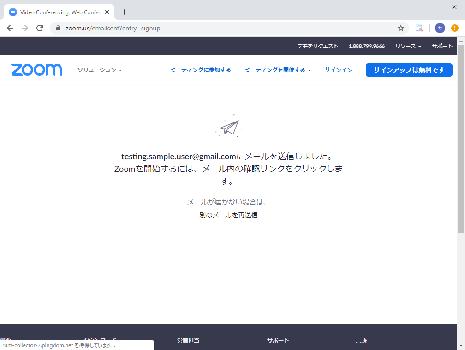Open the リソース dropdown menu
465x350 pixels.
[408, 46]
